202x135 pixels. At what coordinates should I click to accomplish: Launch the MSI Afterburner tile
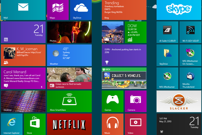coord(167,78)
